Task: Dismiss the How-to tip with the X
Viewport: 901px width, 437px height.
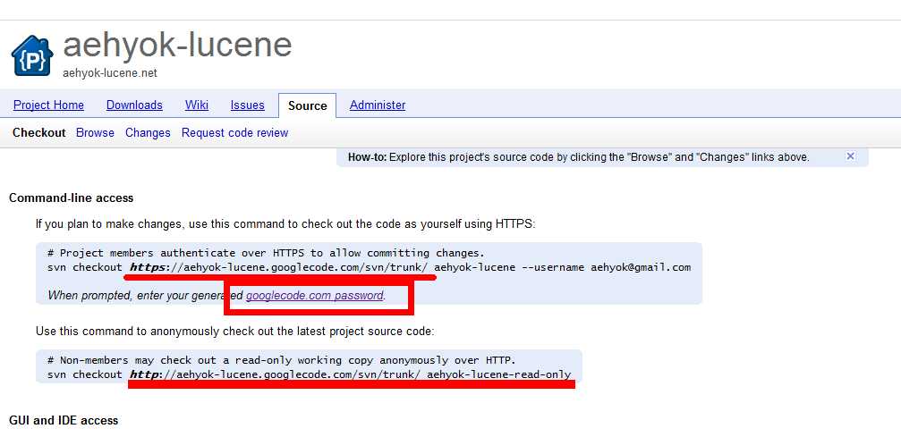Action: pyautogui.click(x=850, y=156)
